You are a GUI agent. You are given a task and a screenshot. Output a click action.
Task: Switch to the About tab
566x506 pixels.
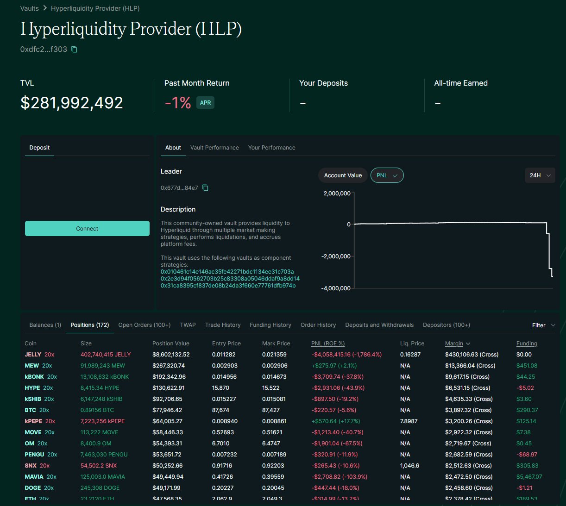[173, 148]
